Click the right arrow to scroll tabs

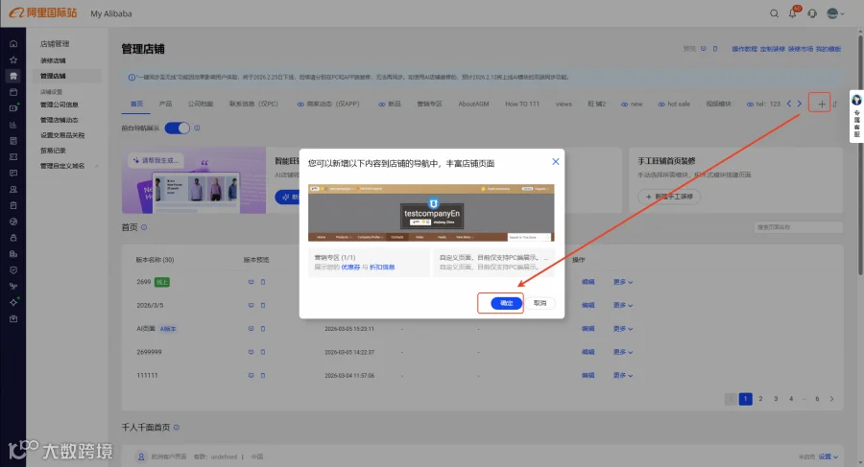tap(799, 104)
